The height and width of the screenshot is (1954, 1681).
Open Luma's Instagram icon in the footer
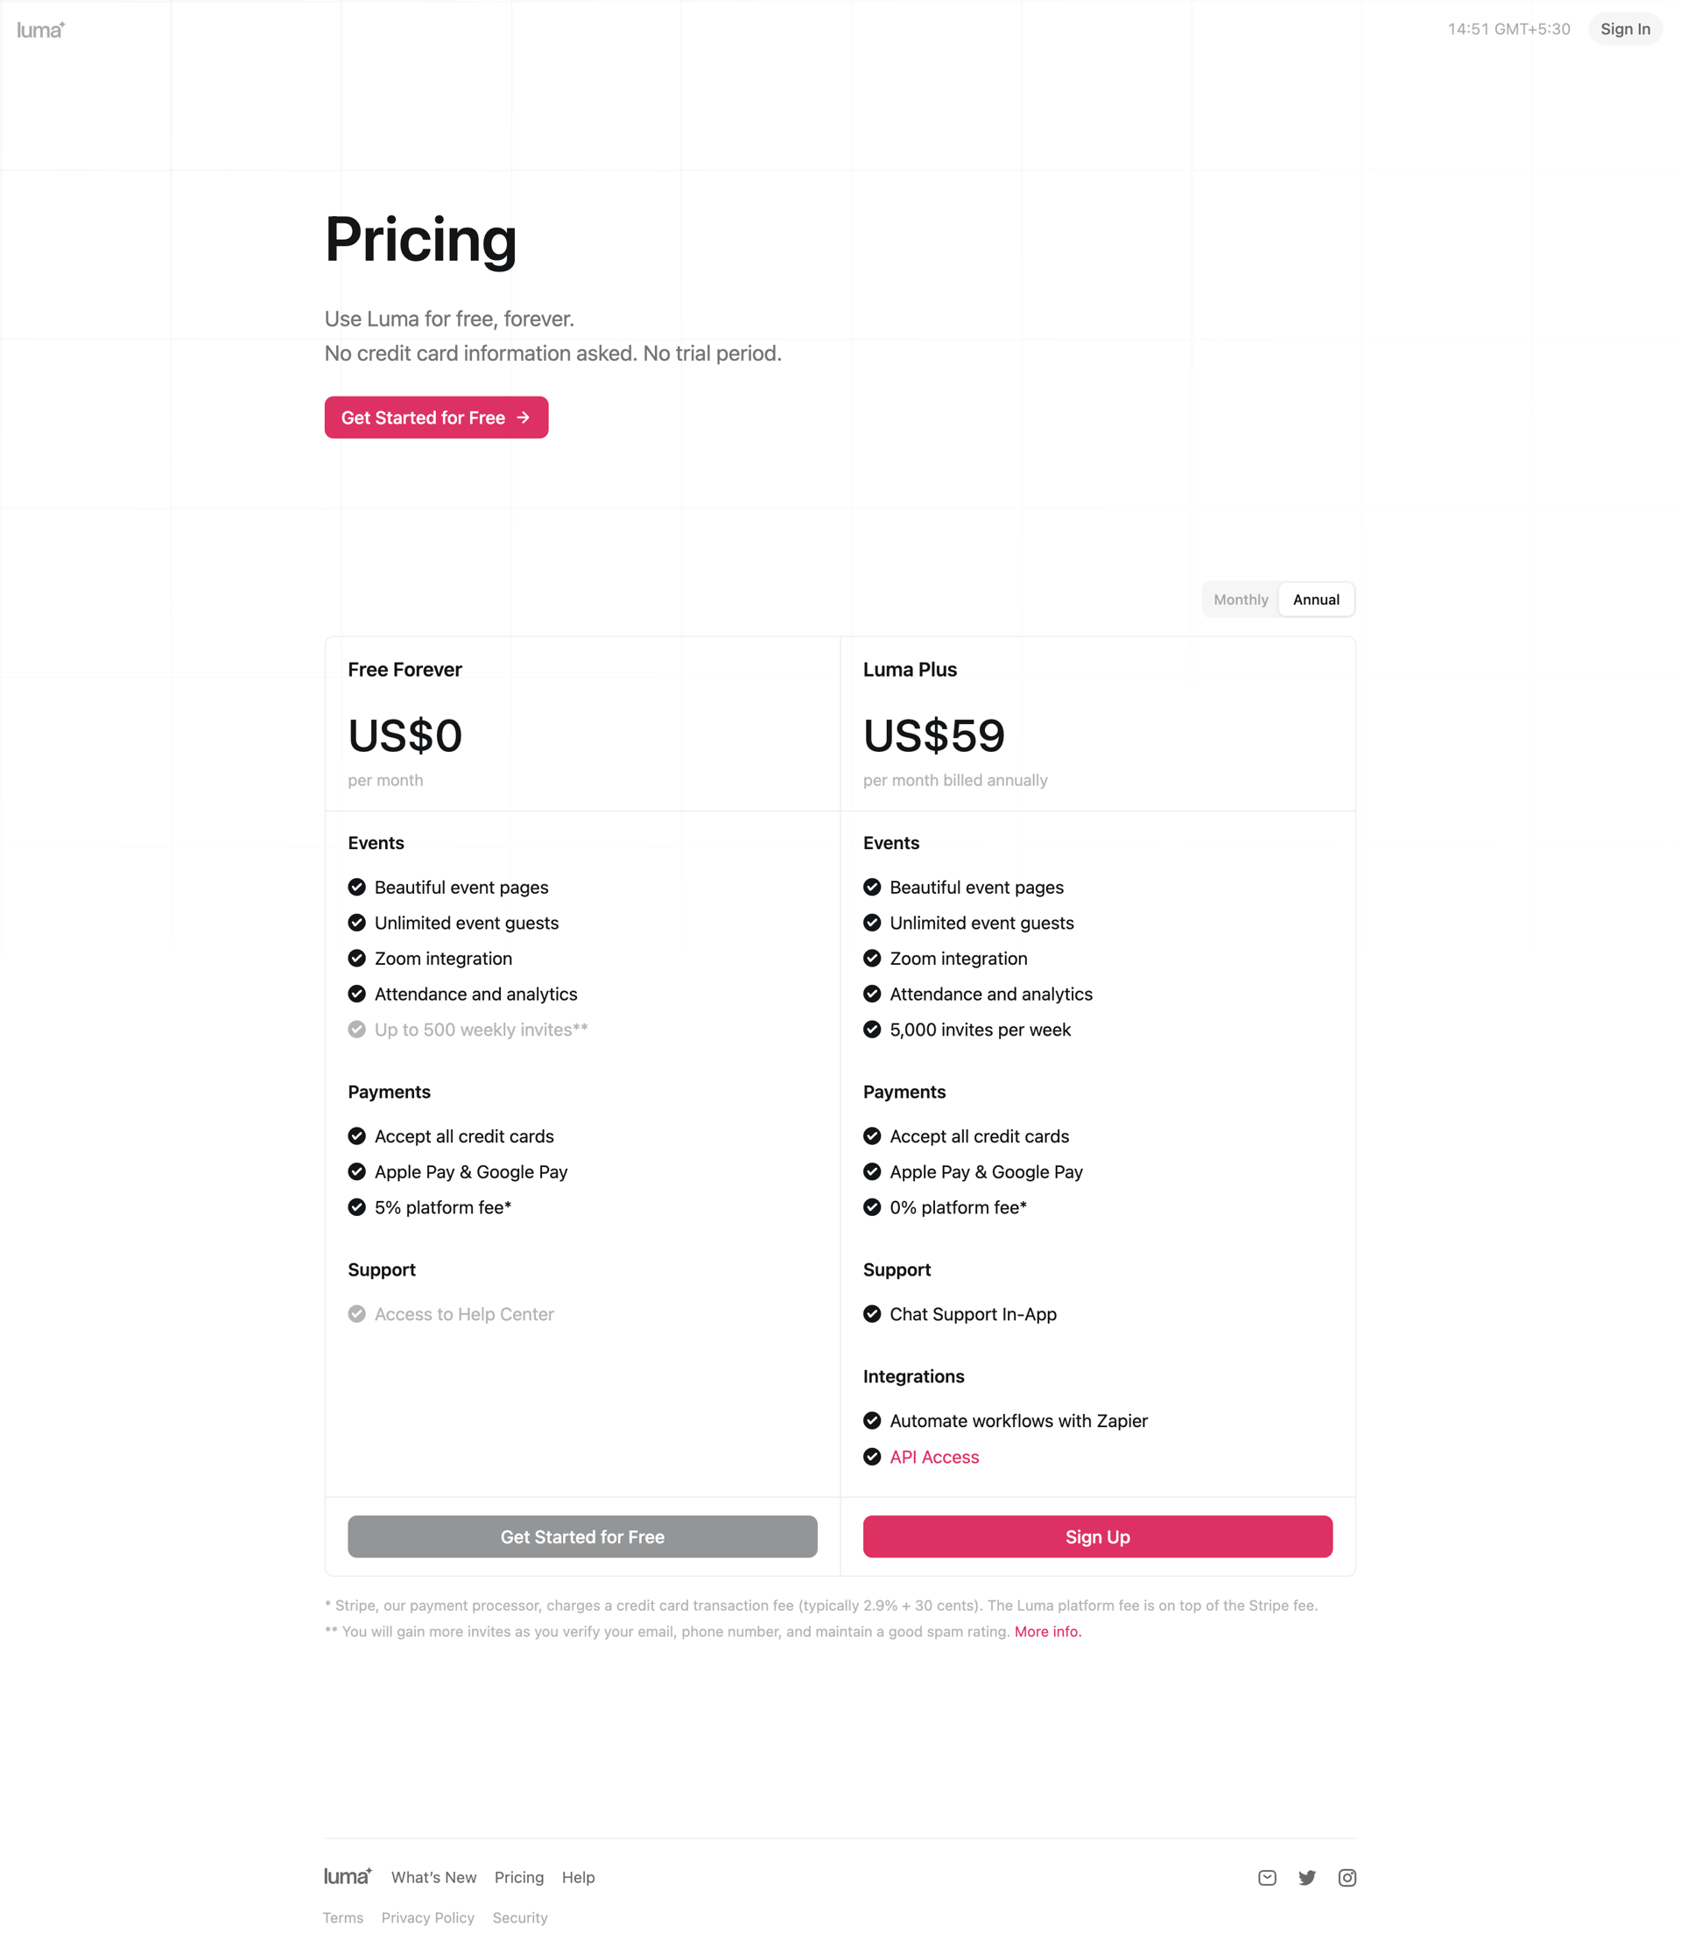tap(1347, 1878)
